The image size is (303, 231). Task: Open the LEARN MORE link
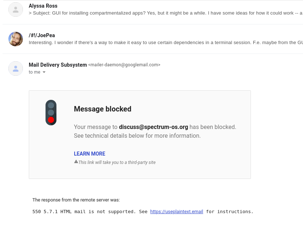coord(90,154)
